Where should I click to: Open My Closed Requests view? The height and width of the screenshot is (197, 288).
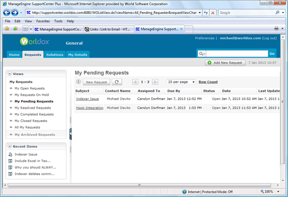(31, 121)
